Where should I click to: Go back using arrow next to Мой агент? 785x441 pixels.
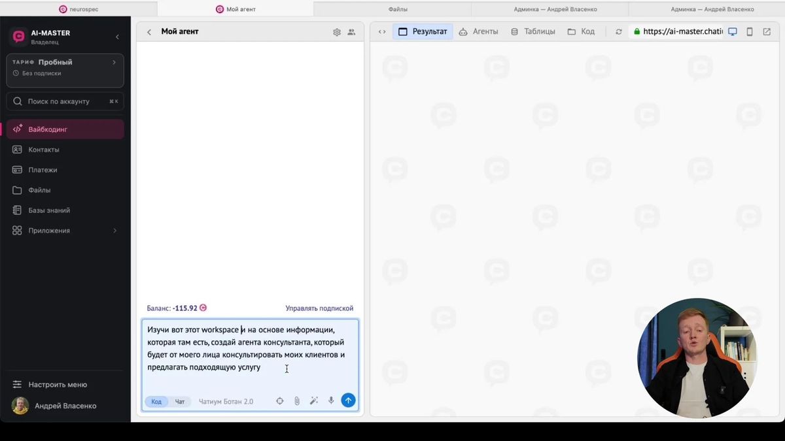point(149,32)
